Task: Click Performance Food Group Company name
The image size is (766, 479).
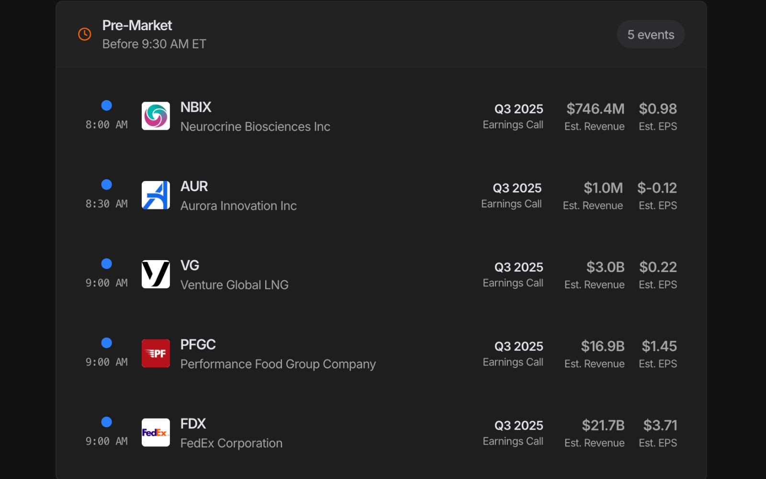Action: (x=278, y=364)
